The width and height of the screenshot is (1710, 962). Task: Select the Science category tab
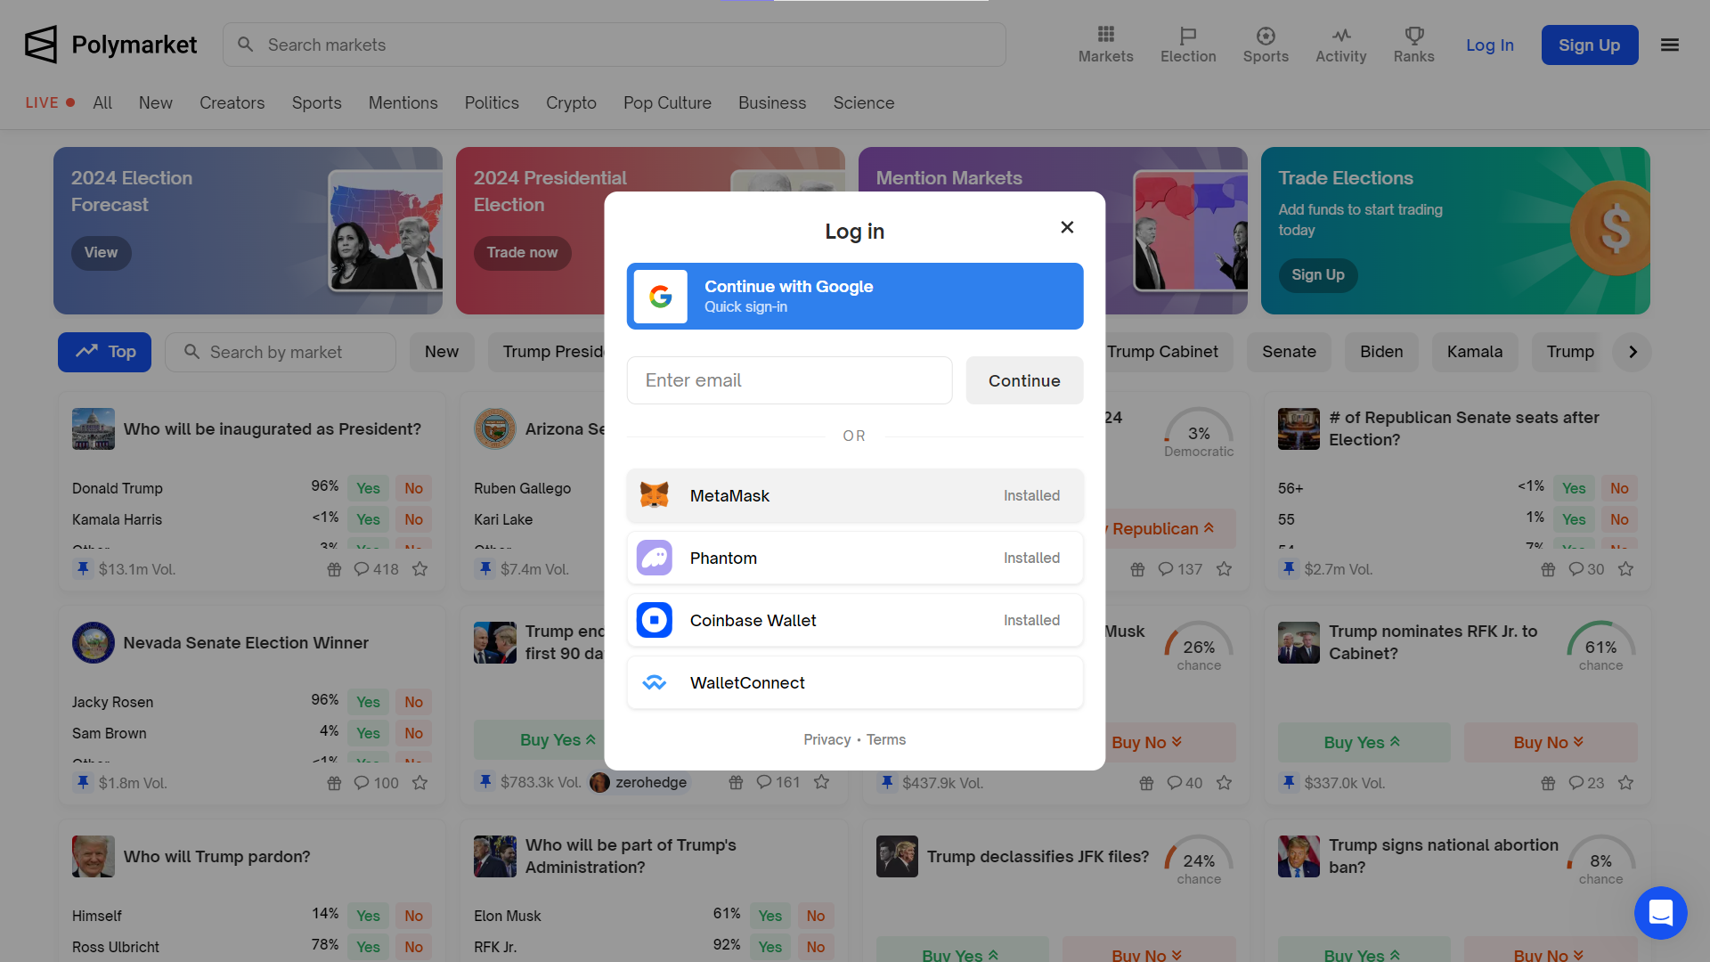click(x=864, y=102)
